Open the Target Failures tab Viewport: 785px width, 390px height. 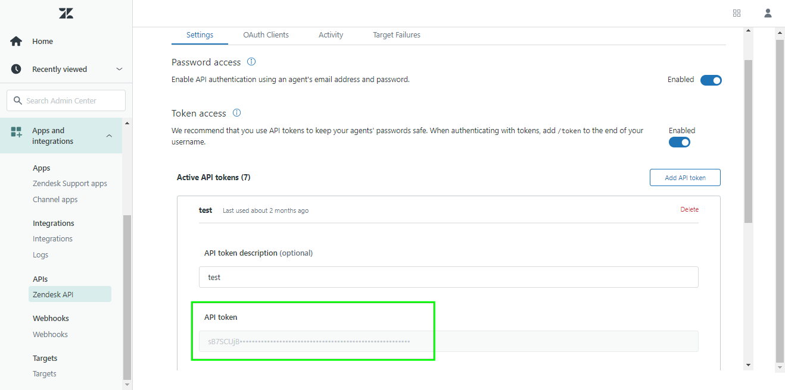coord(397,35)
